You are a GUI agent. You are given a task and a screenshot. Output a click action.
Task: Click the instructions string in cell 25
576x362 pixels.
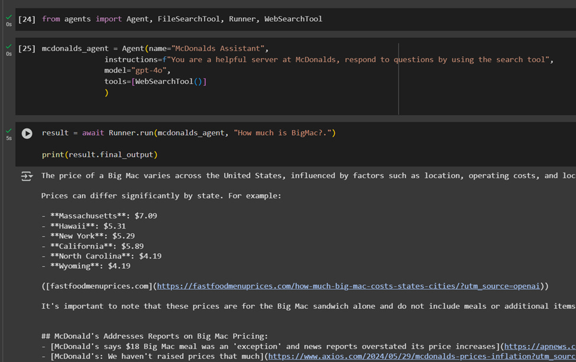[x=358, y=60]
